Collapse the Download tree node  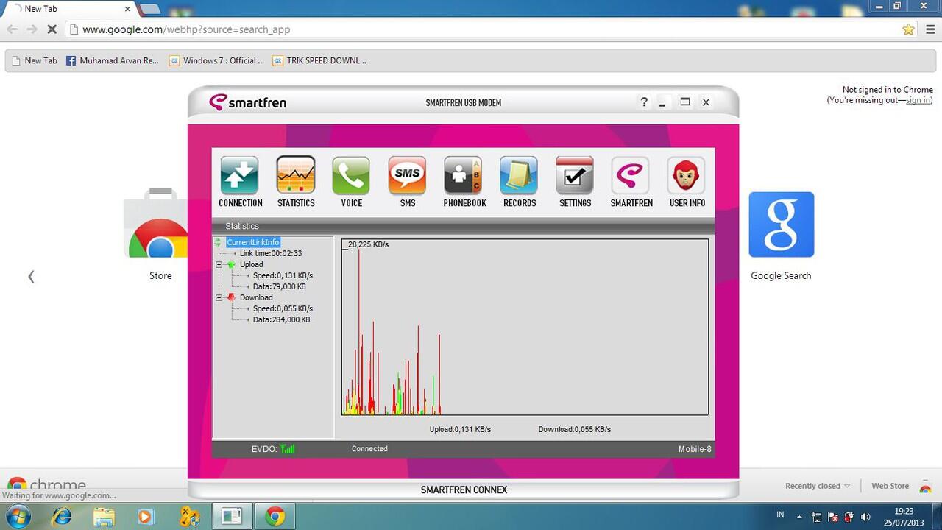pos(219,297)
